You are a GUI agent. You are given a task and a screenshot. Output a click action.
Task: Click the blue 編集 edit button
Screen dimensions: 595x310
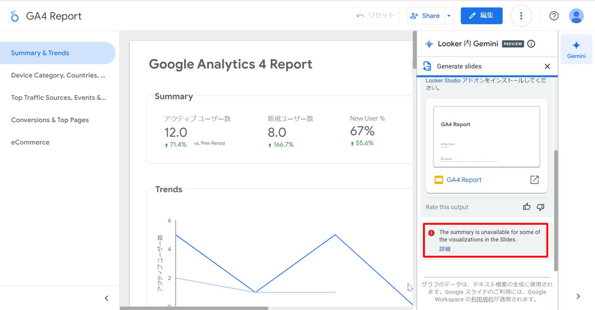coord(481,16)
